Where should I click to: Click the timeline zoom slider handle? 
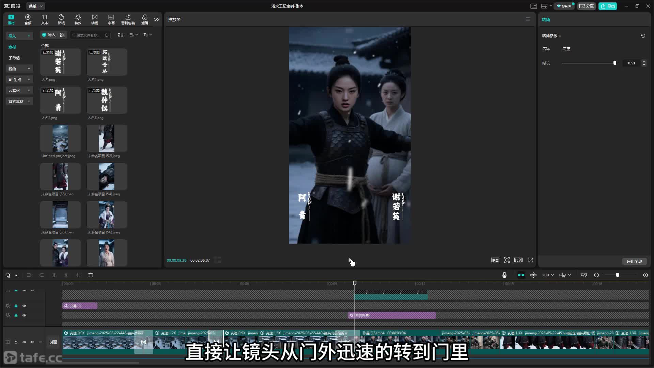(x=617, y=275)
